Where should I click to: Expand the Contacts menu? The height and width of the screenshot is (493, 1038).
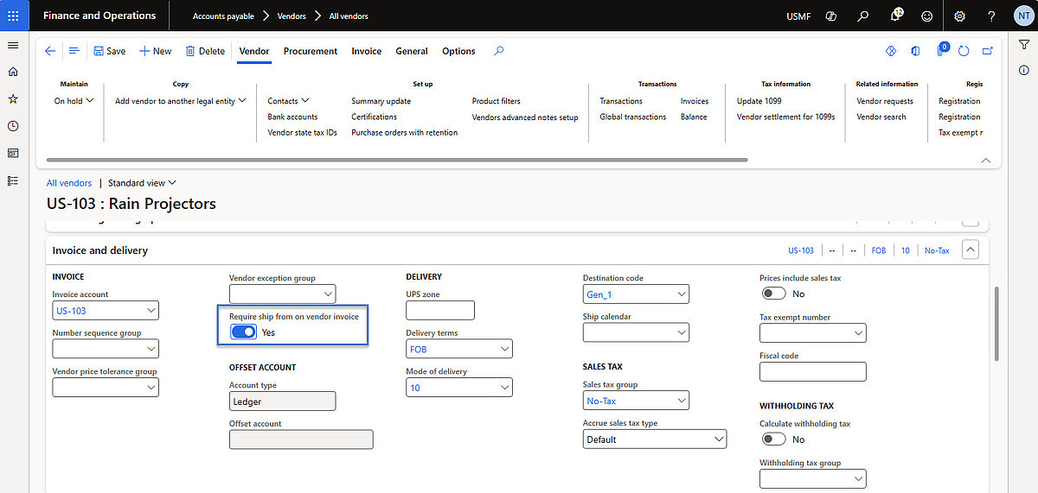point(288,101)
